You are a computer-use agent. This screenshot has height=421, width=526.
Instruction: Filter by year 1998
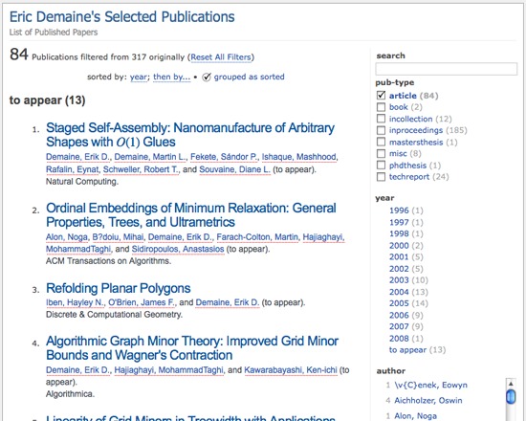399,233
